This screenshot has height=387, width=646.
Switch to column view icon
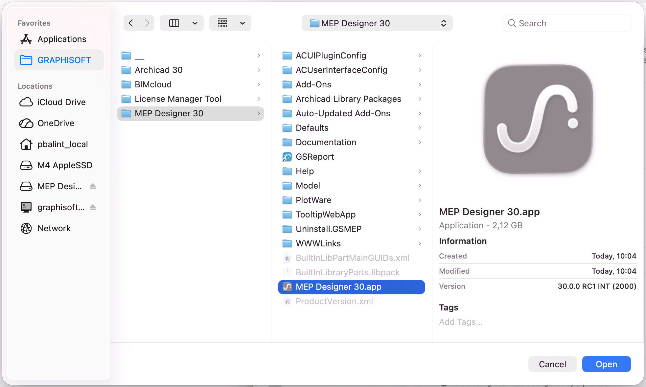(174, 23)
